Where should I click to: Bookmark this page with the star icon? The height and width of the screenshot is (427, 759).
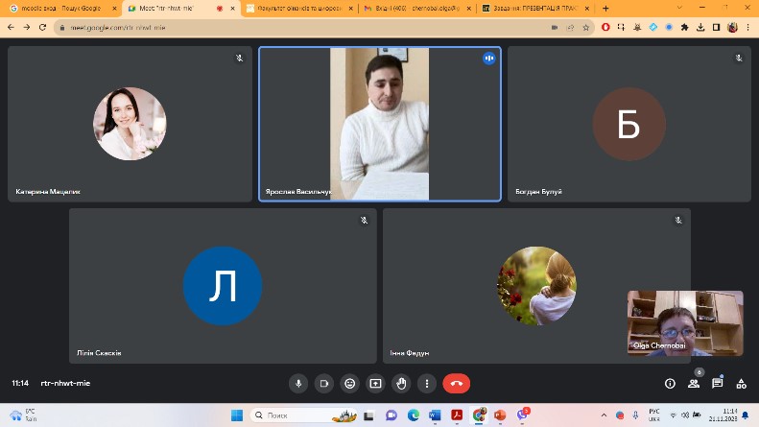tap(585, 28)
